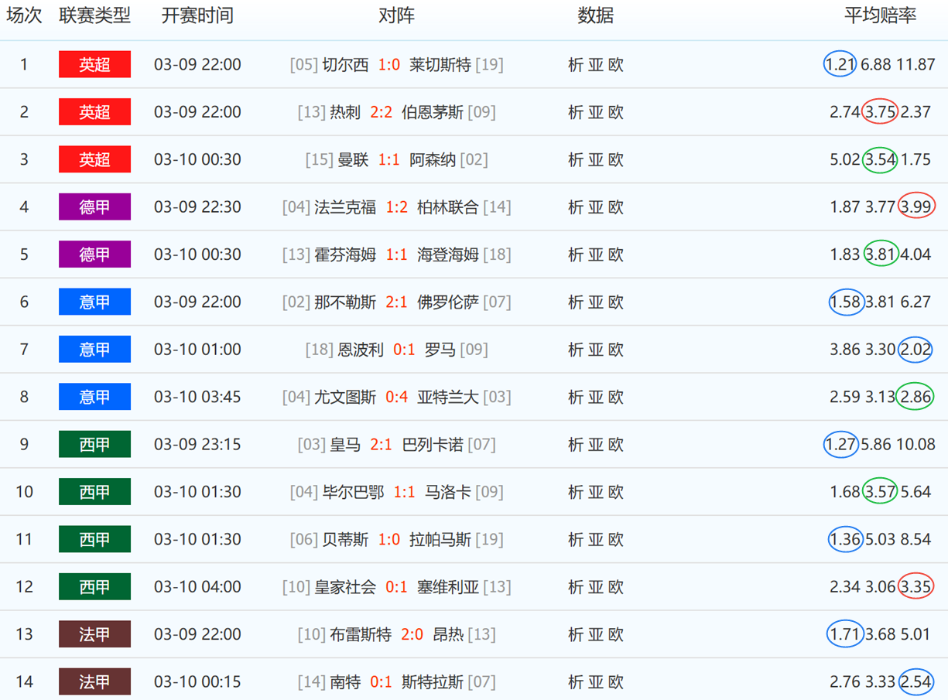Click the 平均赔率 column header
Image resolution: width=948 pixels, height=700 pixels.
point(880,16)
